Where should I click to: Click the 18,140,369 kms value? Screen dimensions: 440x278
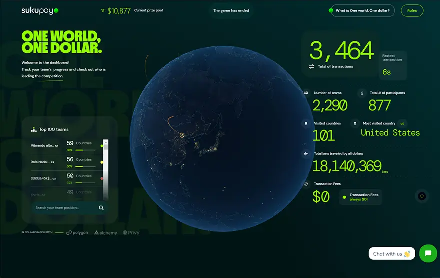[x=347, y=166]
